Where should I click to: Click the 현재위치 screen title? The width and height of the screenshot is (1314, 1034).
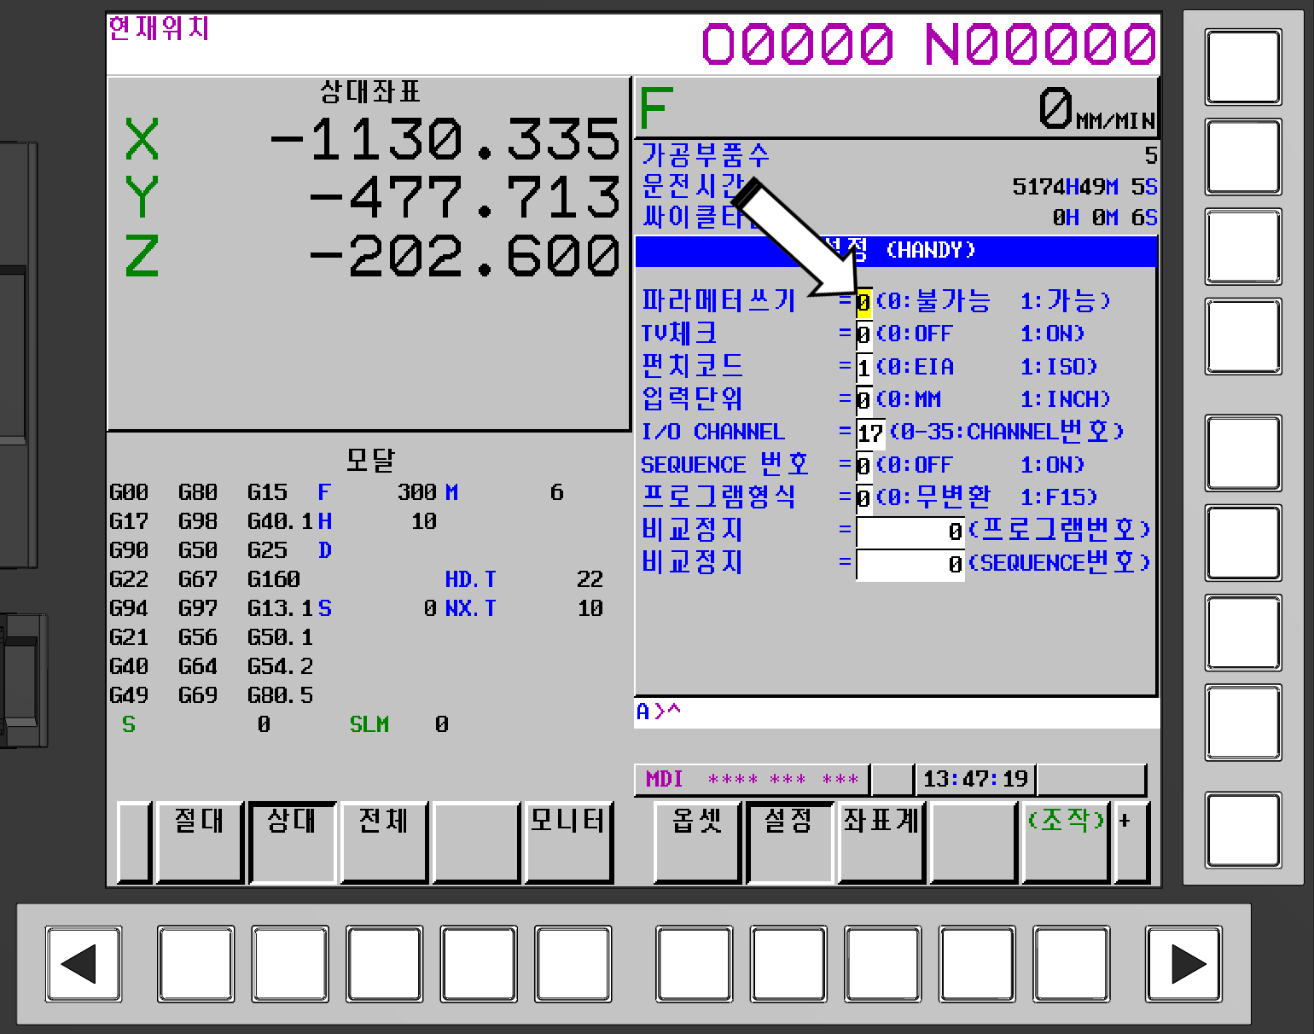159,28
